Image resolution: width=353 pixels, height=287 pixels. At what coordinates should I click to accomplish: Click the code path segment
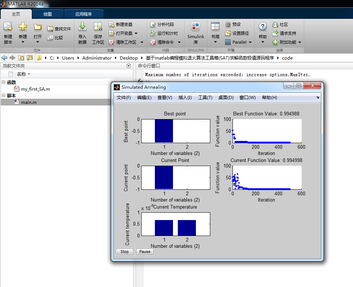pyautogui.click(x=287, y=58)
